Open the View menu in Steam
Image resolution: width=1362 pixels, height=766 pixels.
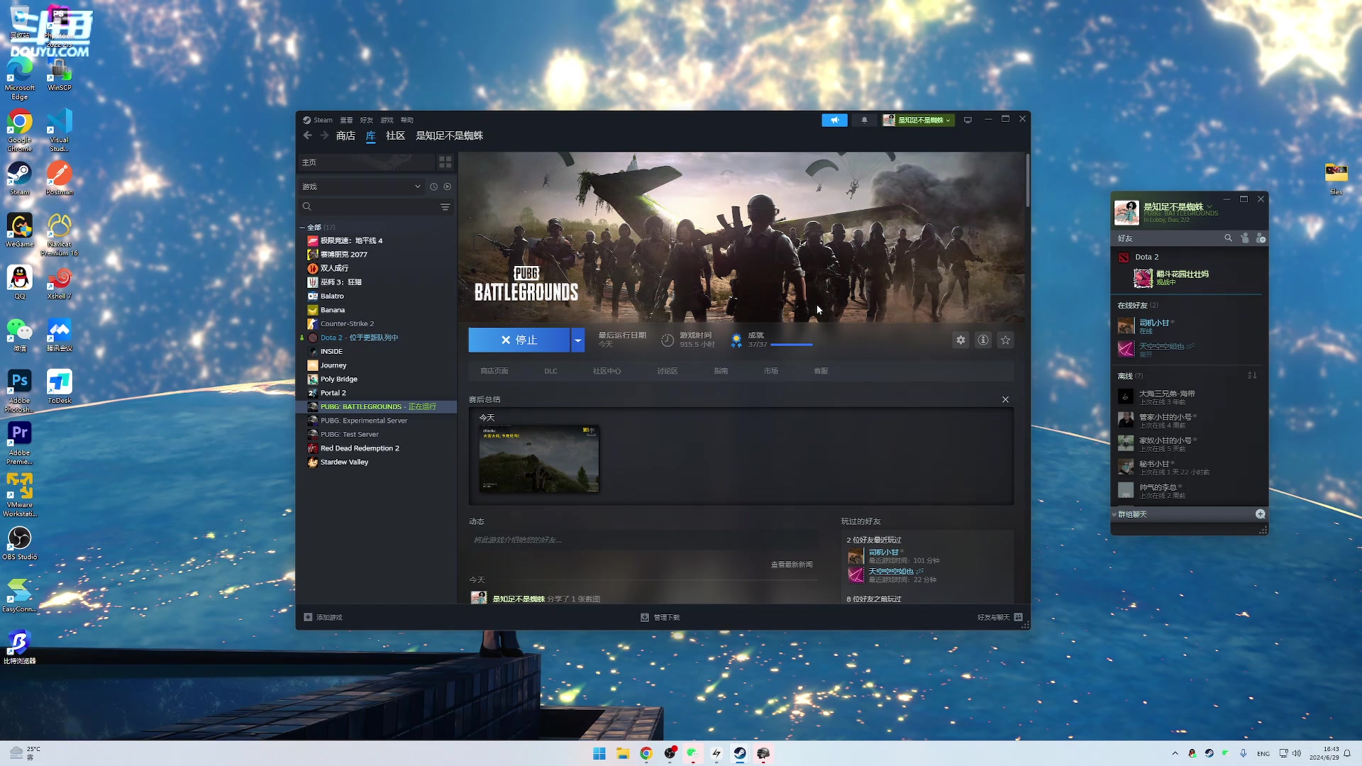click(346, 120)
